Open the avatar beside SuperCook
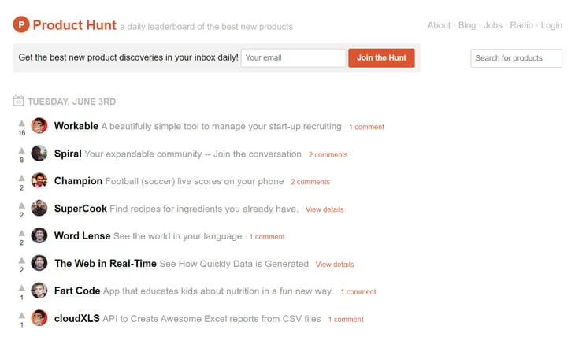Image resolution: width=575 pixels, height=348 pixels. (x=39, y=208)
